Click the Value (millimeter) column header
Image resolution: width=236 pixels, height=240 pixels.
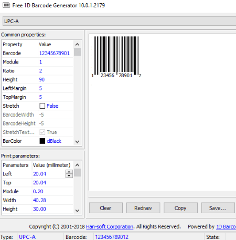(52, 165)
